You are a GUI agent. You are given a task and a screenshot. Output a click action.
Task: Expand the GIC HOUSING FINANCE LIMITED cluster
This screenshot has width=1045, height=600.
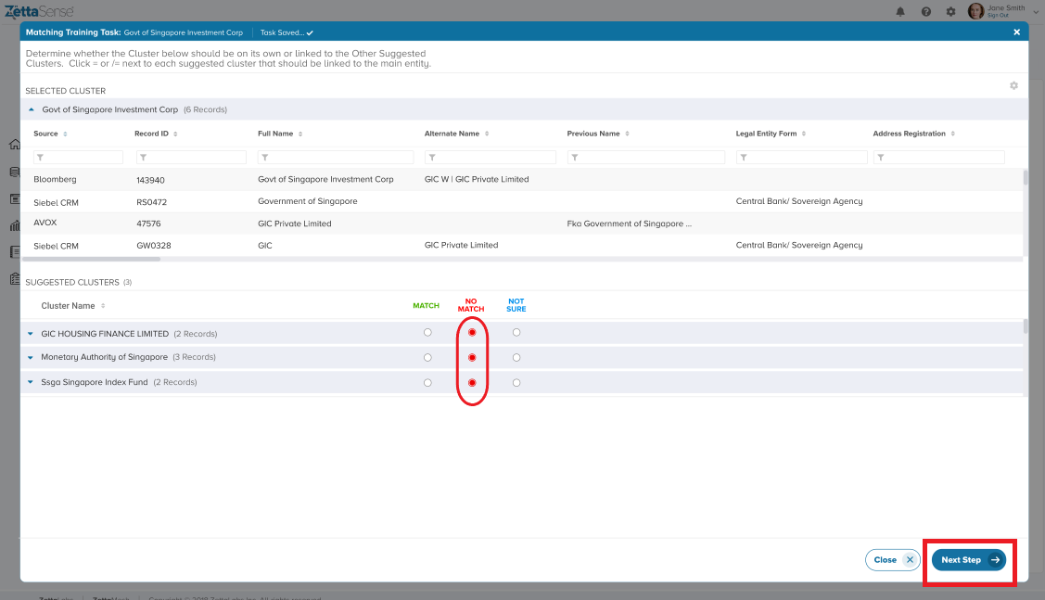point(30,334)
